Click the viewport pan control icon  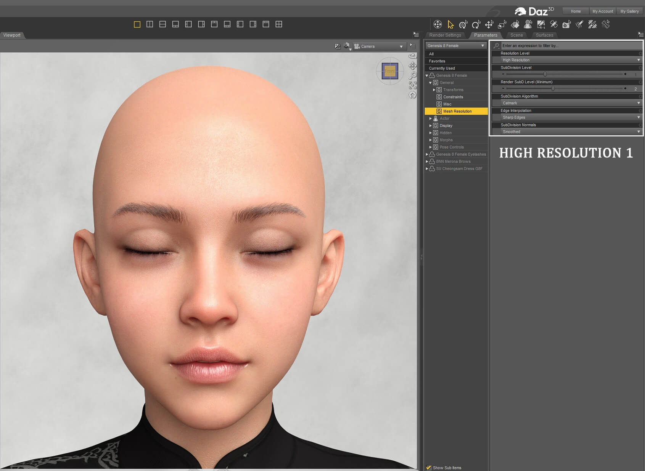click(x=412, y=66)
